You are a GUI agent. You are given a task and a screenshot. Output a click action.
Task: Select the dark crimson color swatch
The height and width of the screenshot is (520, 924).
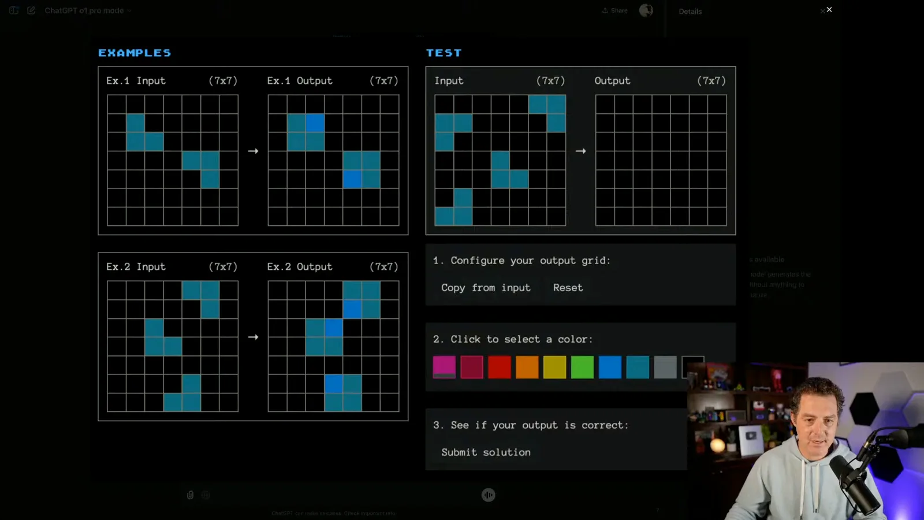point(472,367)
